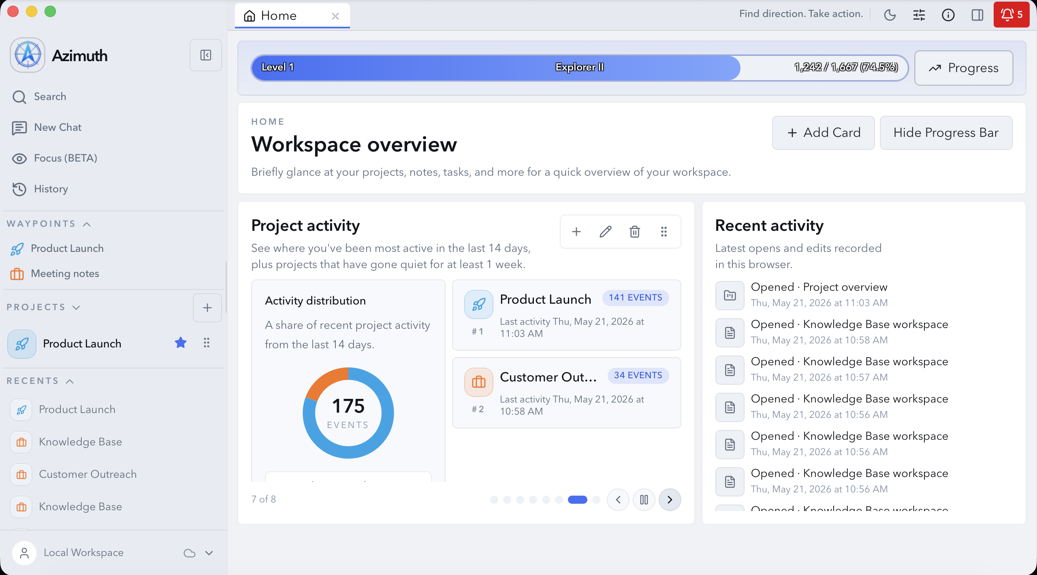The width and height of the screenshot is (1037, 575).
Task: Start a New Chat
Action: point(113,128)
